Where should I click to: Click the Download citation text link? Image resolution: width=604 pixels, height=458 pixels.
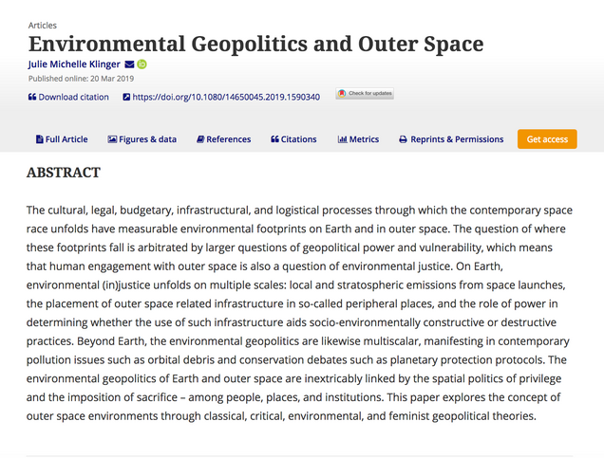click(x=73, y=97)
